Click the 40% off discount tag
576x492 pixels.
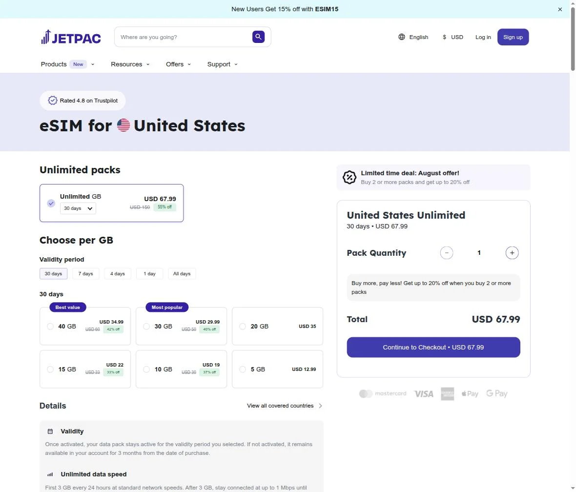[x=209, y=329]
